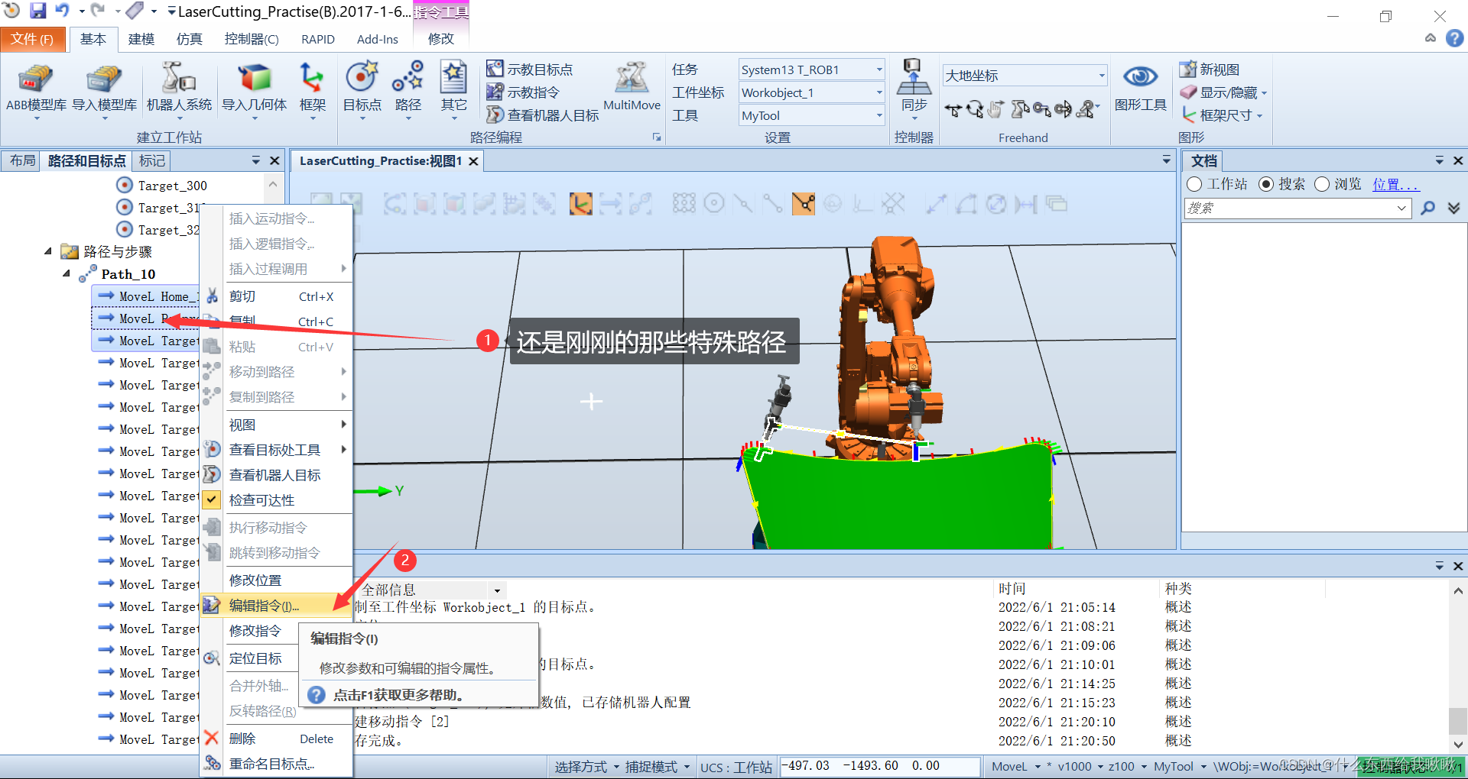Select the Target_300 tree item
This screenshot has width=1468, height=779.
[172, 186]
